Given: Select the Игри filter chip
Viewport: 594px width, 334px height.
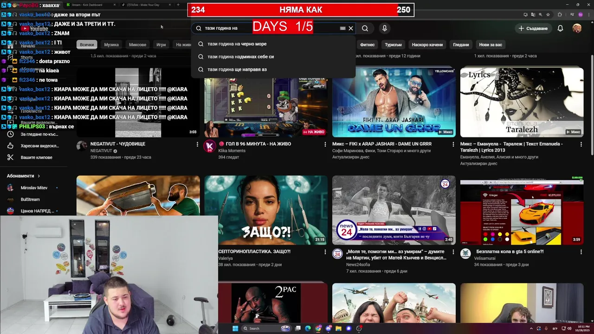Looking at the screenshot, I should pos(161,45).
